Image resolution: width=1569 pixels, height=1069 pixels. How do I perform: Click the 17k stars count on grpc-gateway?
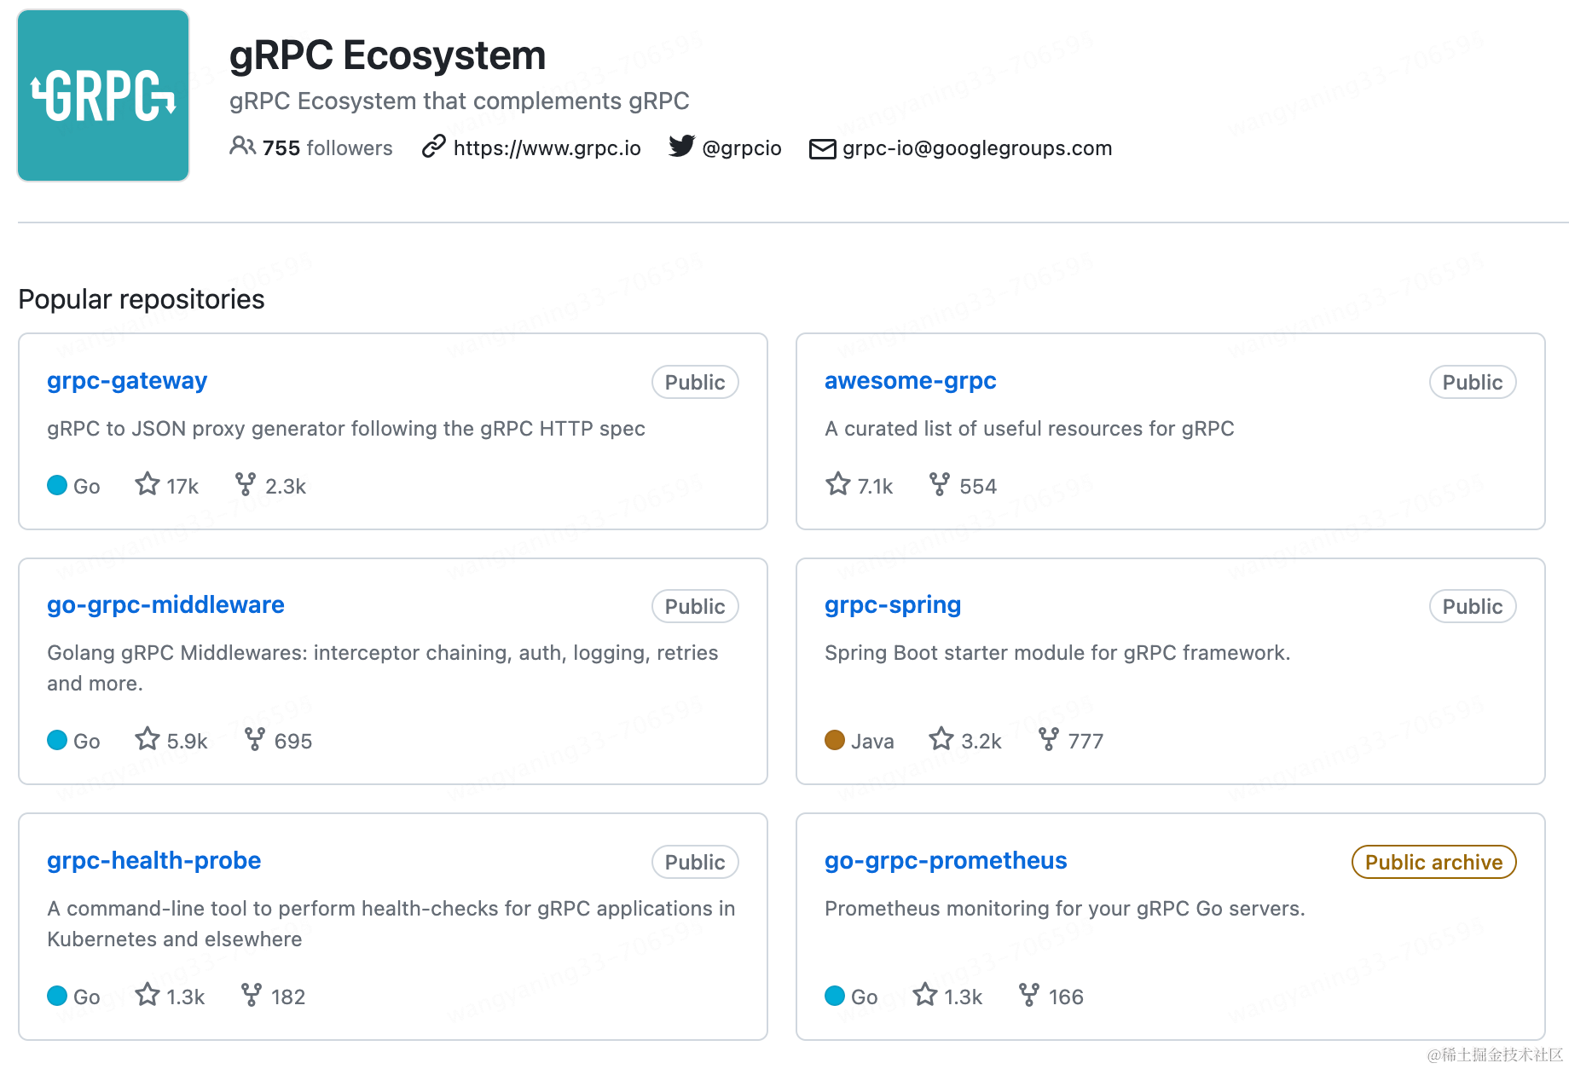point(182,487)
